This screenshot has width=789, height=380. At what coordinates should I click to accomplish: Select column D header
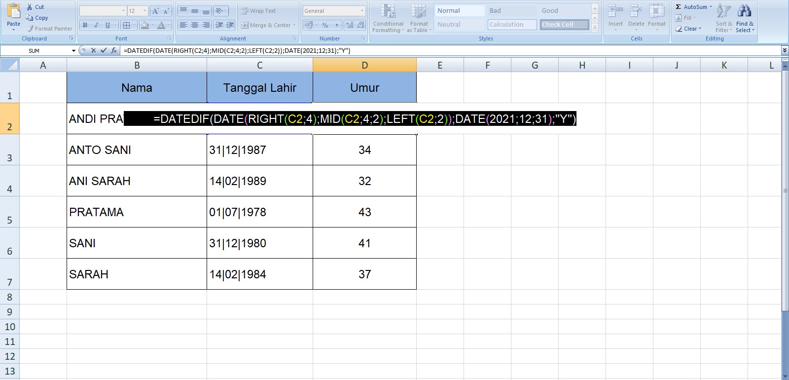point(364,65)
